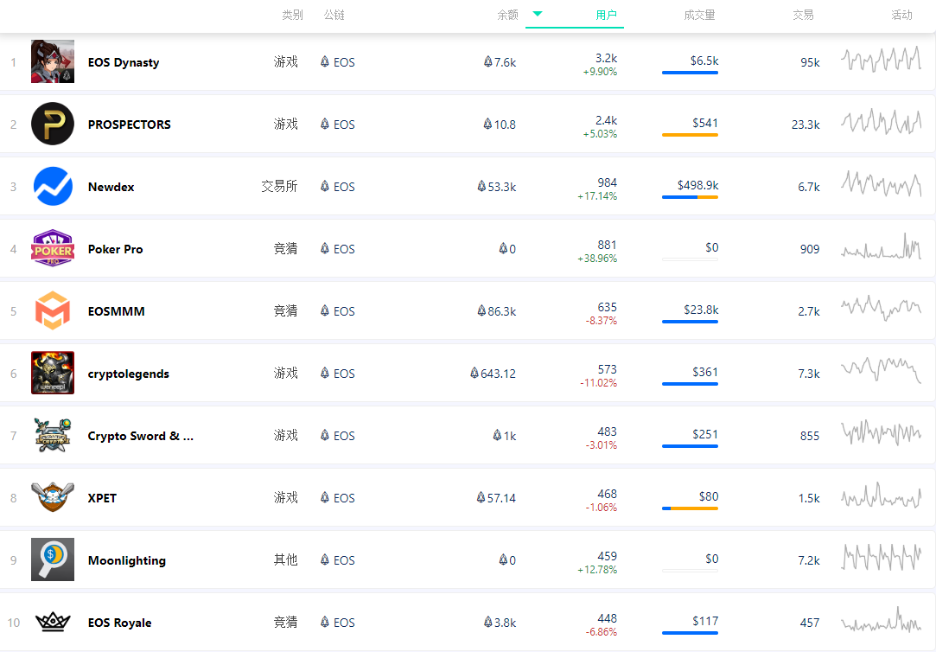Open the cryptolegends dapp link
Viewport: 936px width, 652px height.
(128, 374)
